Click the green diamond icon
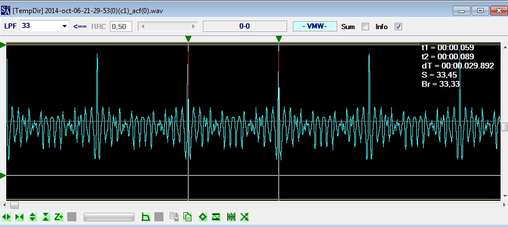Viewport: 508px width, 227px height. (x=203, y=217)
